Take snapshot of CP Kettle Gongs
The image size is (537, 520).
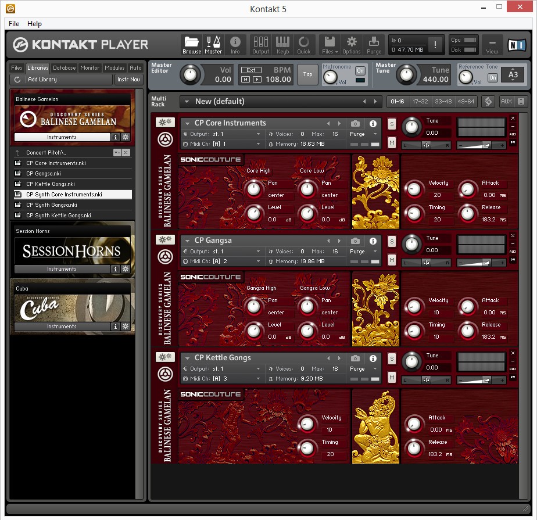pyautogui.click(x=356, y=358)
